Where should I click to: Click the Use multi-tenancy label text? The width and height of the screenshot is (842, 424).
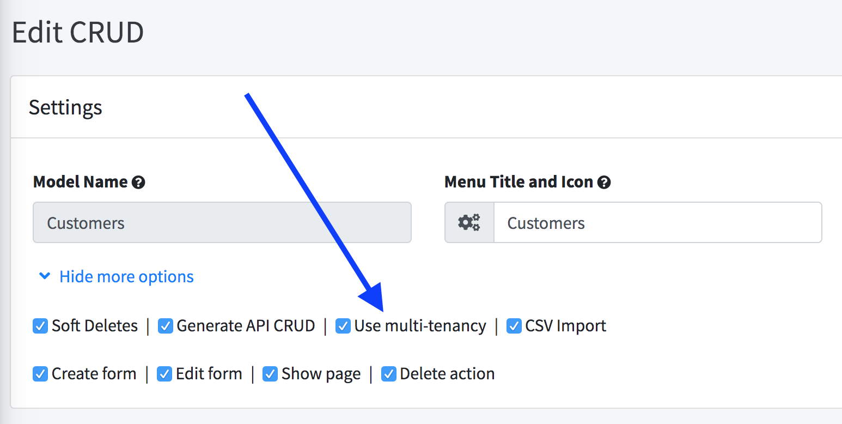[420, 326]
